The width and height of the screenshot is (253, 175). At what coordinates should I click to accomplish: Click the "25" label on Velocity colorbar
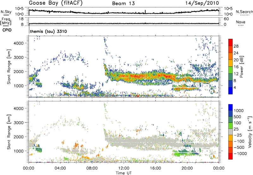click(236, 129)
